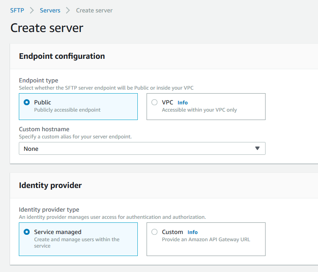The image size is (318, 272).
Task: Open the Info link beside Custom
Action: (x=193, y=232)
